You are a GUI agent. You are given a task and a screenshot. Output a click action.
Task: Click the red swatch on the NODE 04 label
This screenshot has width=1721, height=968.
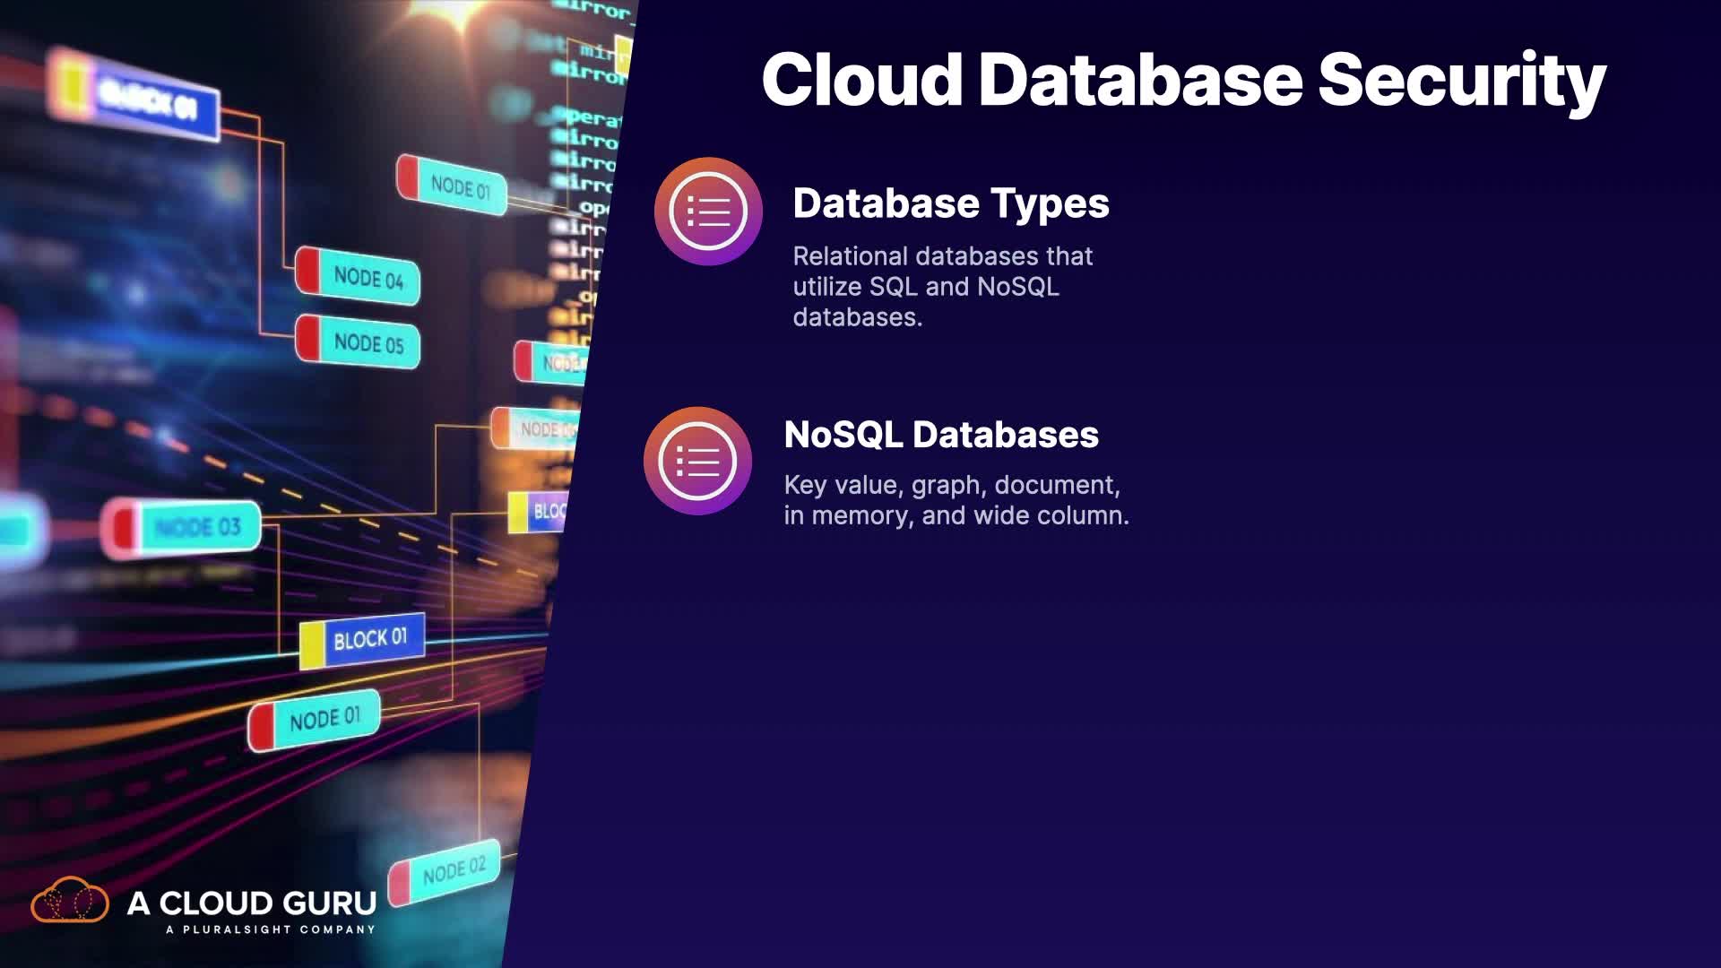pyautogui.click(x=307, y=269)
